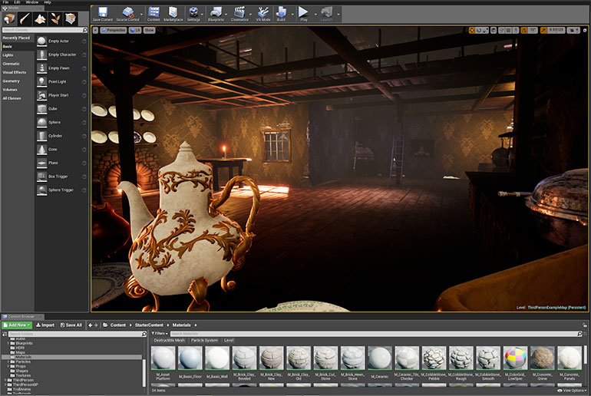Image resolution: width=591 pixels, height=396 pixels.
Task: Open Source Control from the toolbar
Action: 128,13
